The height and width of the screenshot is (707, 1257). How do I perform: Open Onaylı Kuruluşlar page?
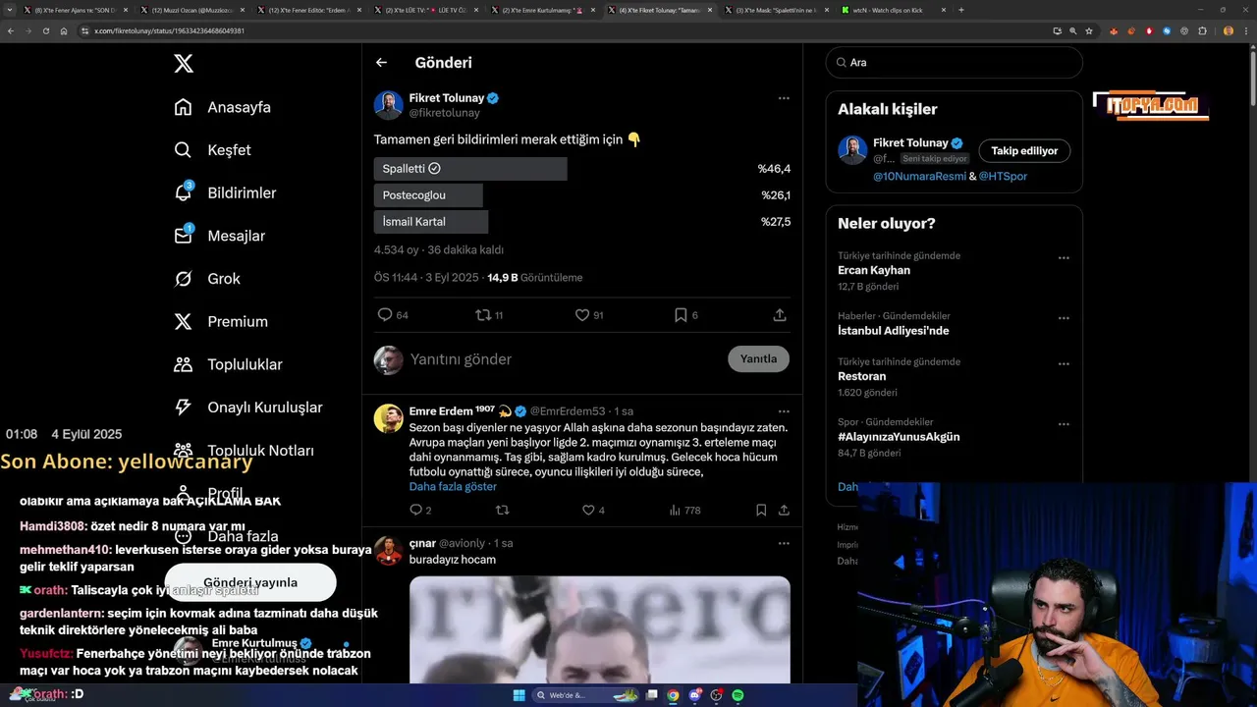pyautogui.click(x=247, y=408)
